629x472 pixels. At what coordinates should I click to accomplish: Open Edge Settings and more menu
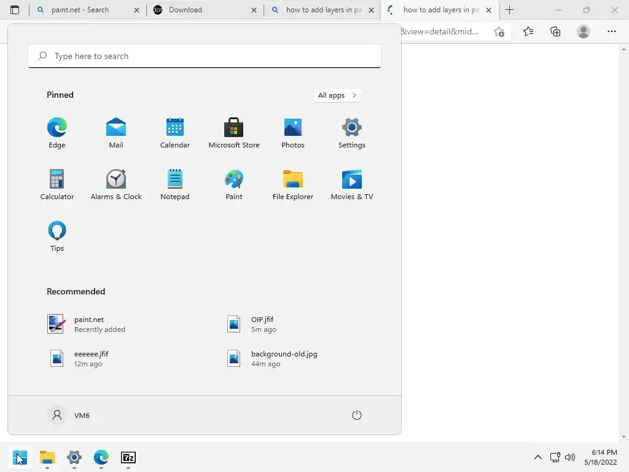coord(611,32)
